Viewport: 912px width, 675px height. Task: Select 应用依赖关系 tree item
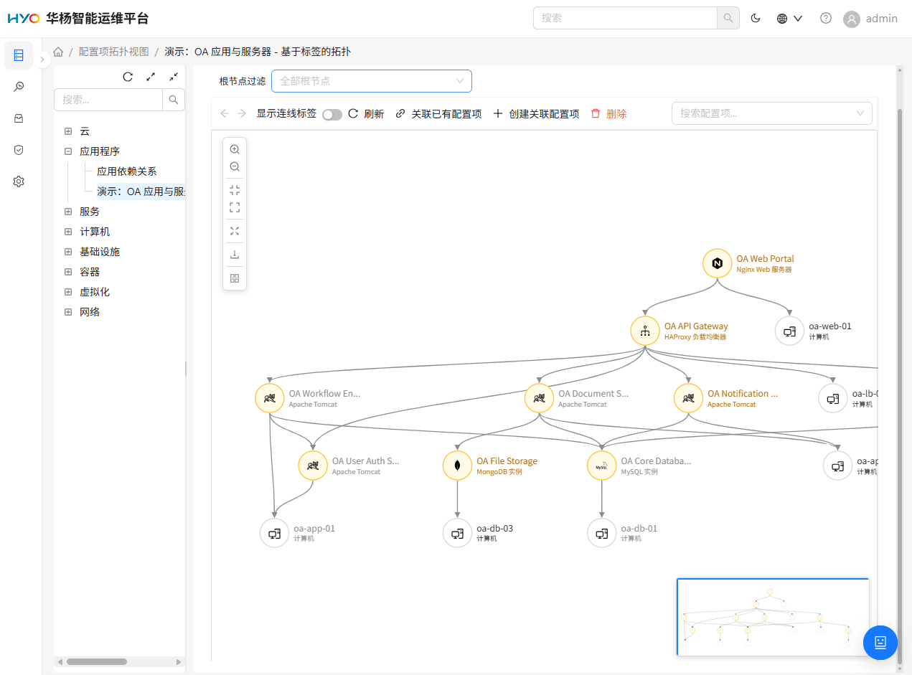tap(126, 171)
